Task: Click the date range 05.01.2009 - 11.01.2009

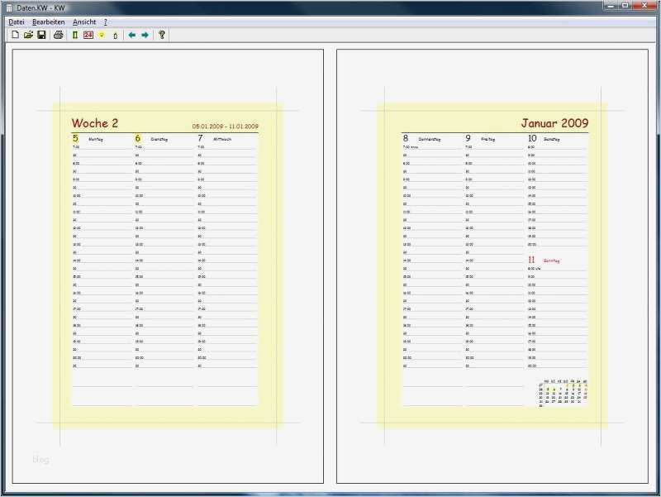Action: [x=225, y=127]
